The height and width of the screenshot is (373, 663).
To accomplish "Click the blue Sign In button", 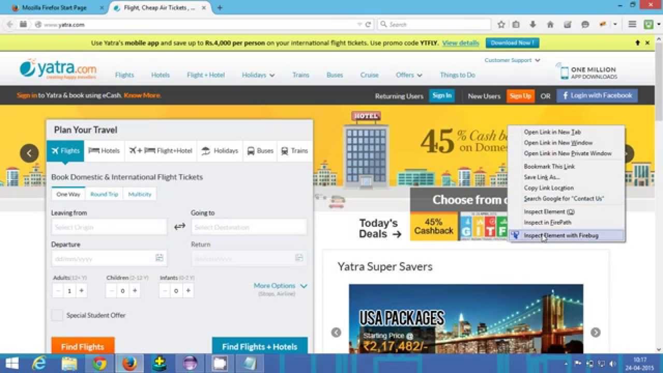I will pyautogui.click(x=442, y=96).
